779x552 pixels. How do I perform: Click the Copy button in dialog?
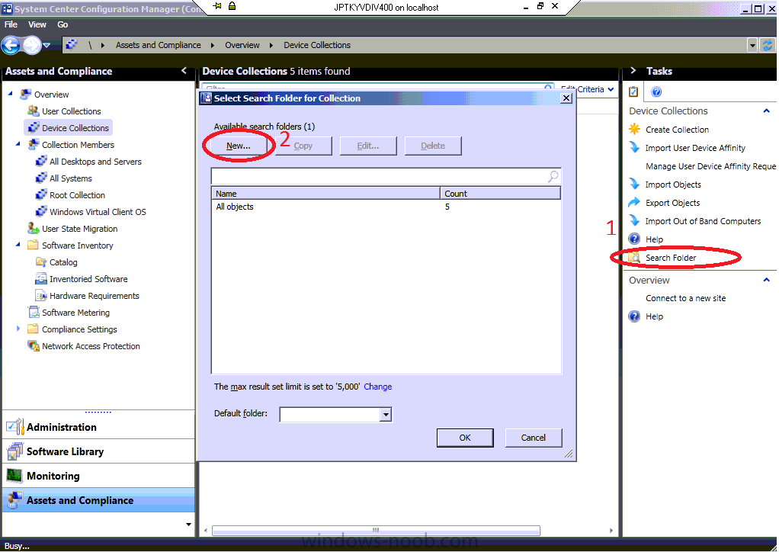303,146
